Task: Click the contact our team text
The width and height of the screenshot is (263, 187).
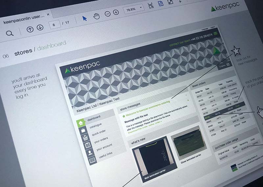Action: [180, 43]
